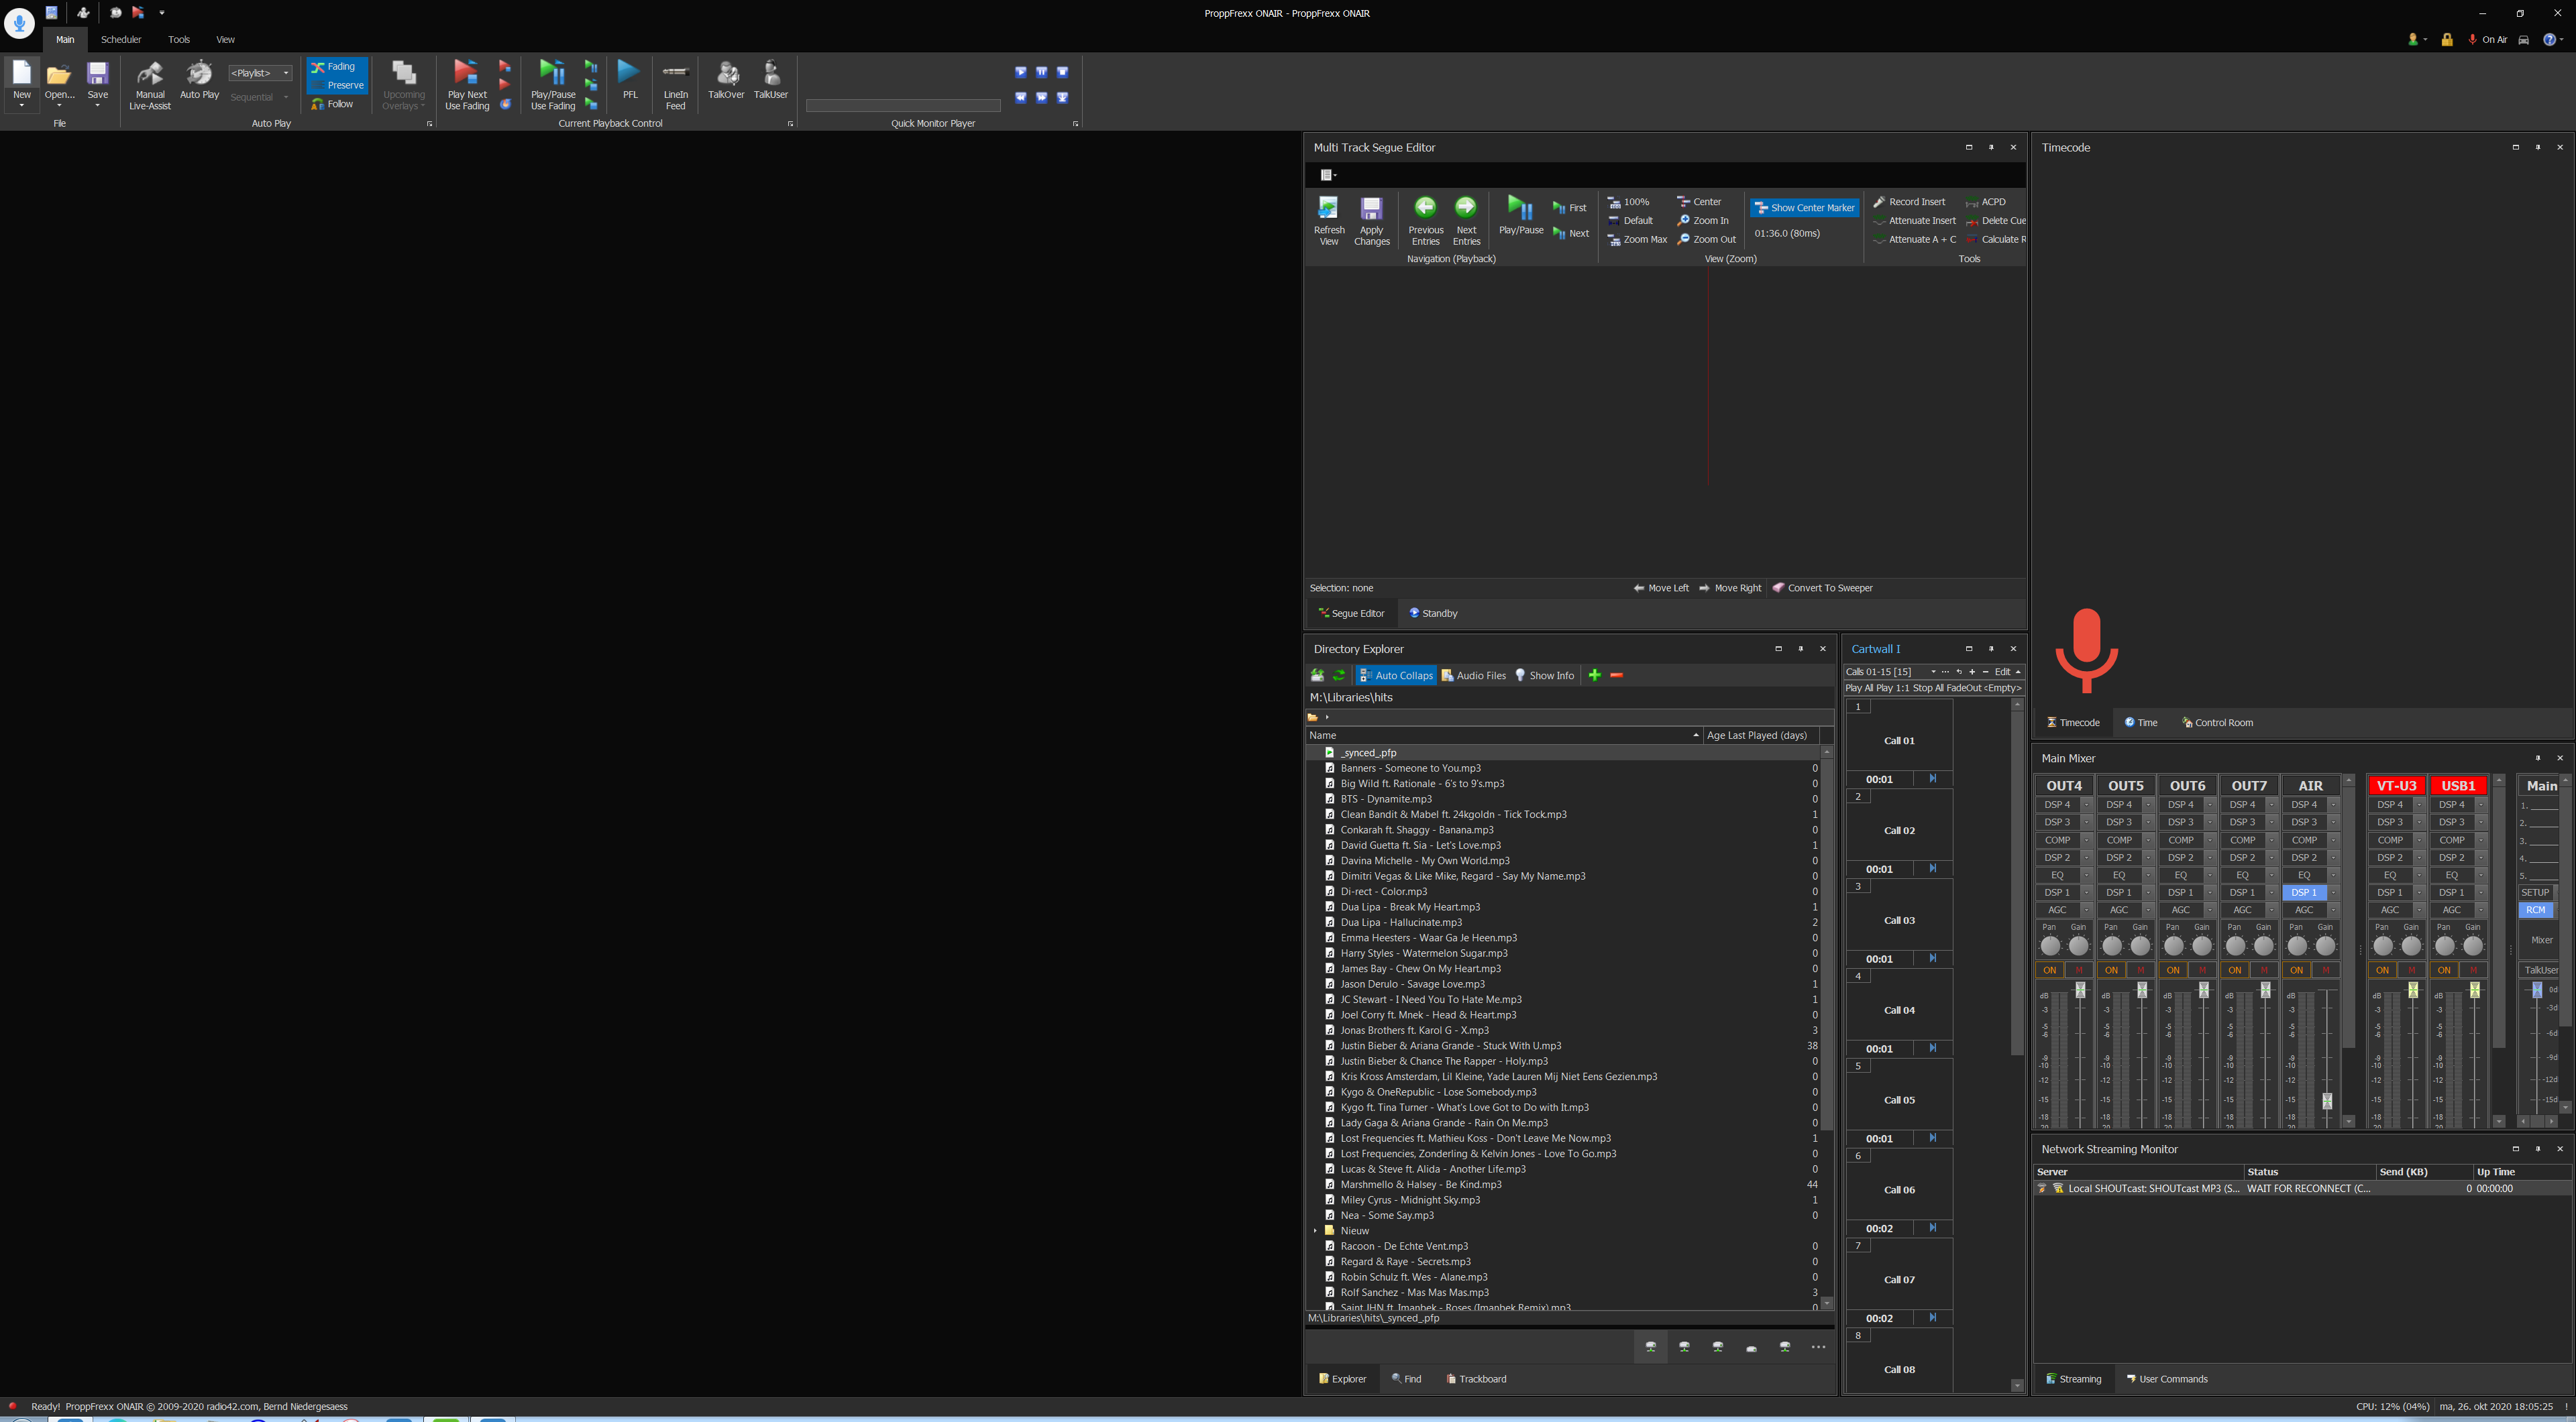
Task: Click Play/Pause Use Fading
Action: point(553,85)
